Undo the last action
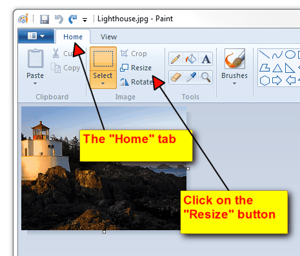This screenshot has height=256, width=300. (x=59, y=19)
